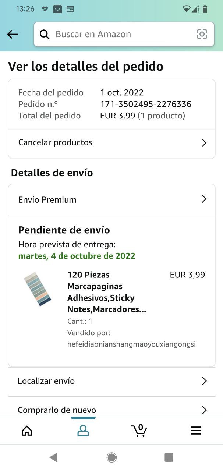
Task: Open the account profile icon
Action: coord(83,431)
